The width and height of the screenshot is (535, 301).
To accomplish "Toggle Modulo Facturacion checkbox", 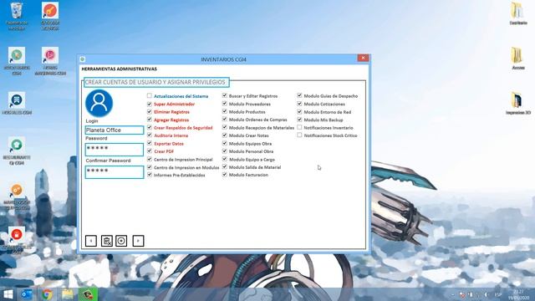I will [x=225, y=175].
